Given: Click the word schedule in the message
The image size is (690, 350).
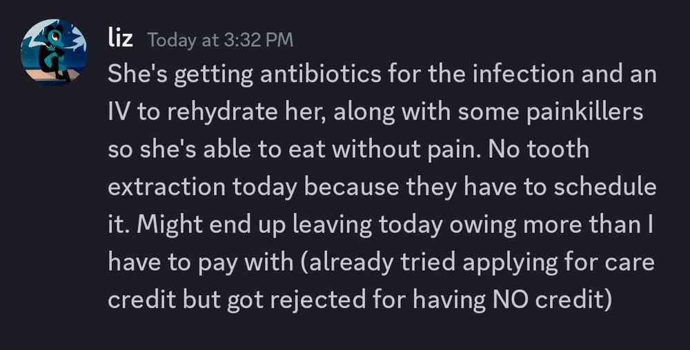Looking at the screenshot, I should (605, 187).
